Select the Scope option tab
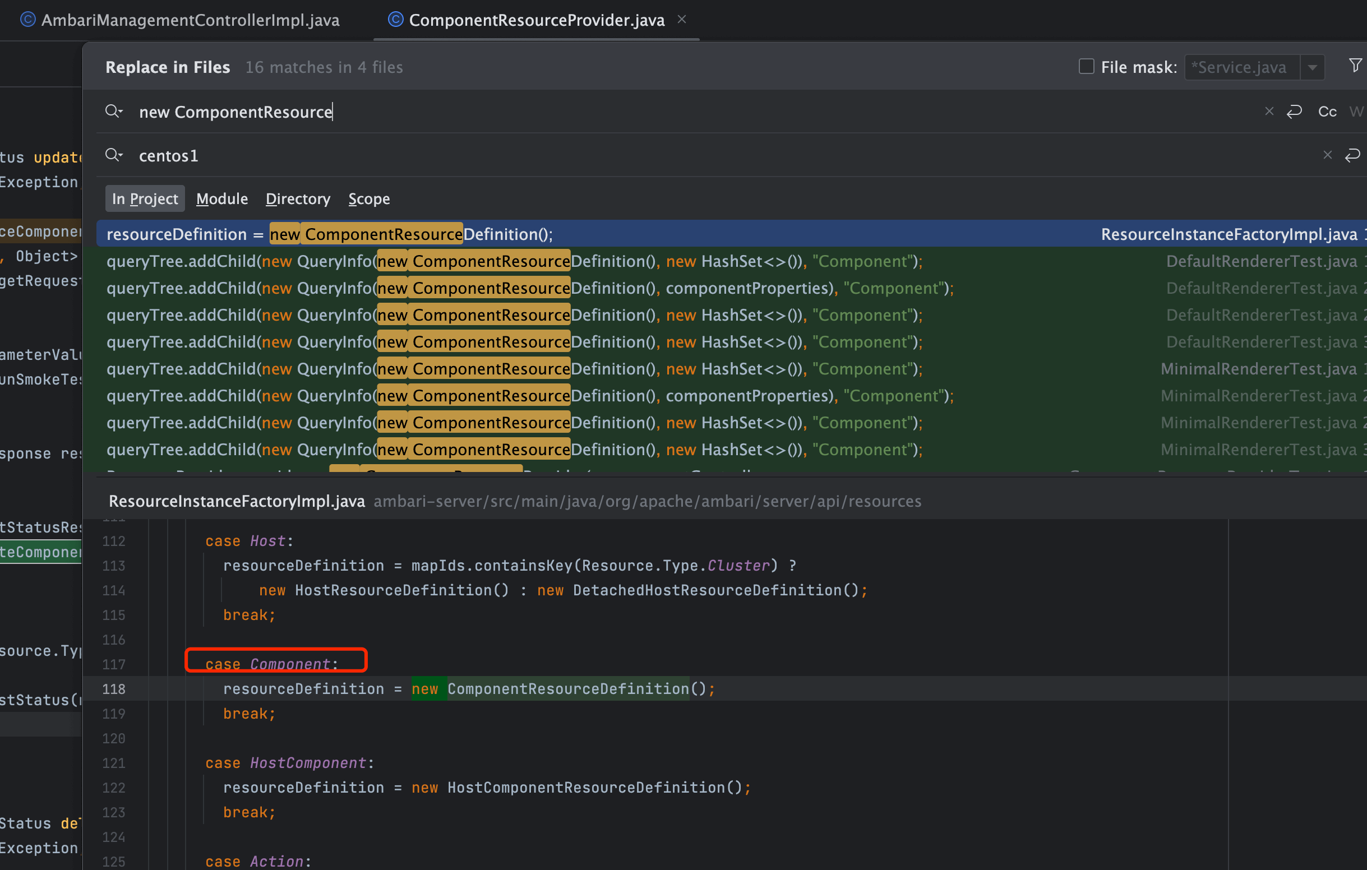 [369, 198]
